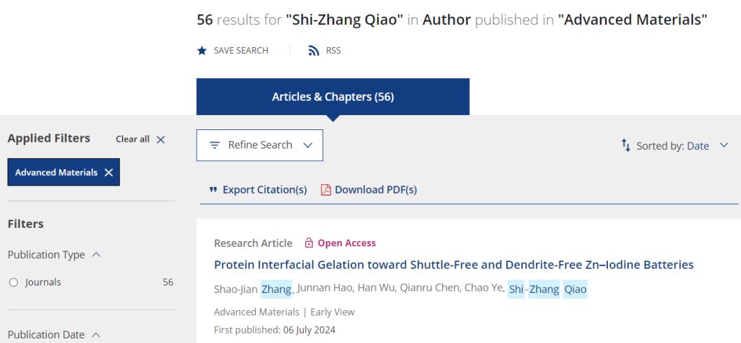Click the Download PDF file icon

point(326,190)
